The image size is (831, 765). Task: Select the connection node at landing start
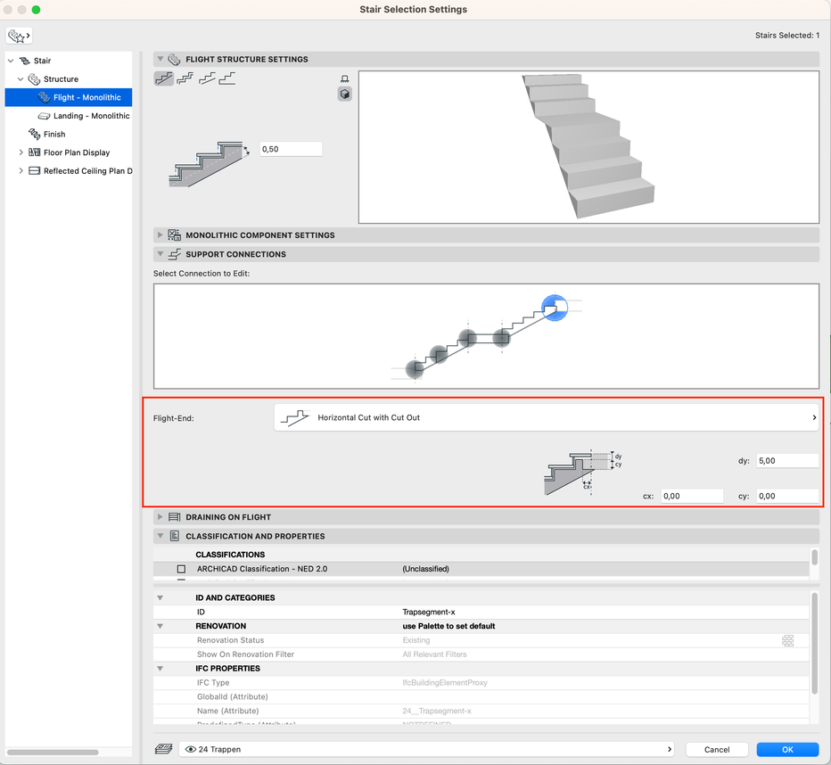tap(467, 338)
